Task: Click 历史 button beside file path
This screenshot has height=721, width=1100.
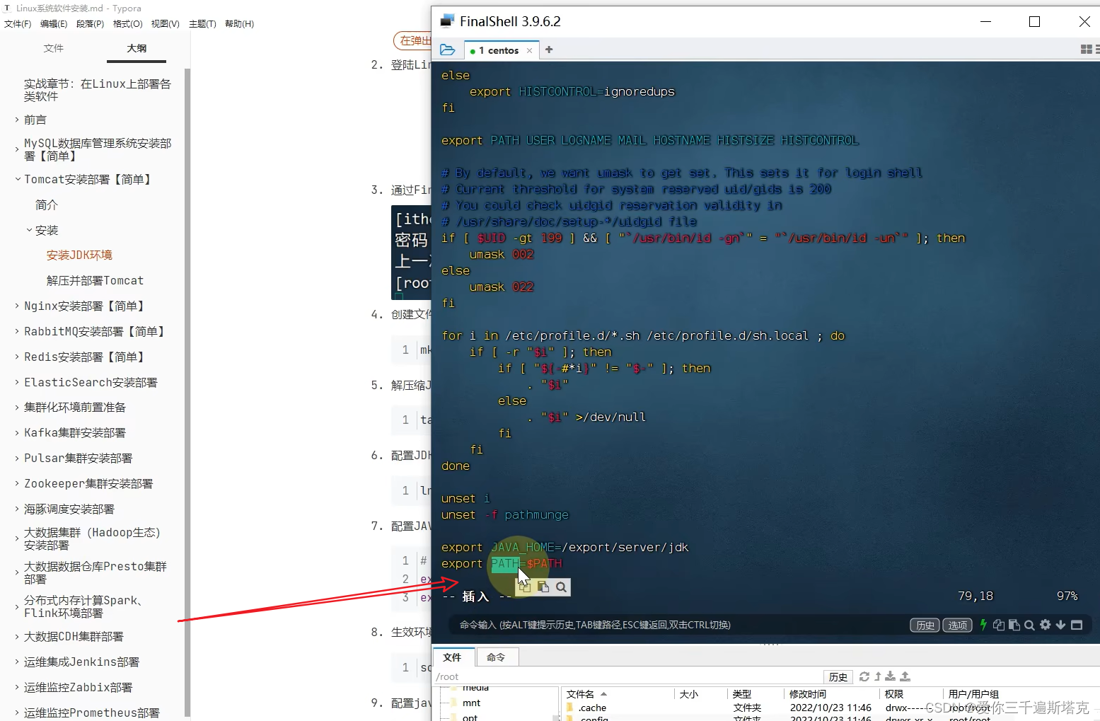Action: tap(838, 677)
